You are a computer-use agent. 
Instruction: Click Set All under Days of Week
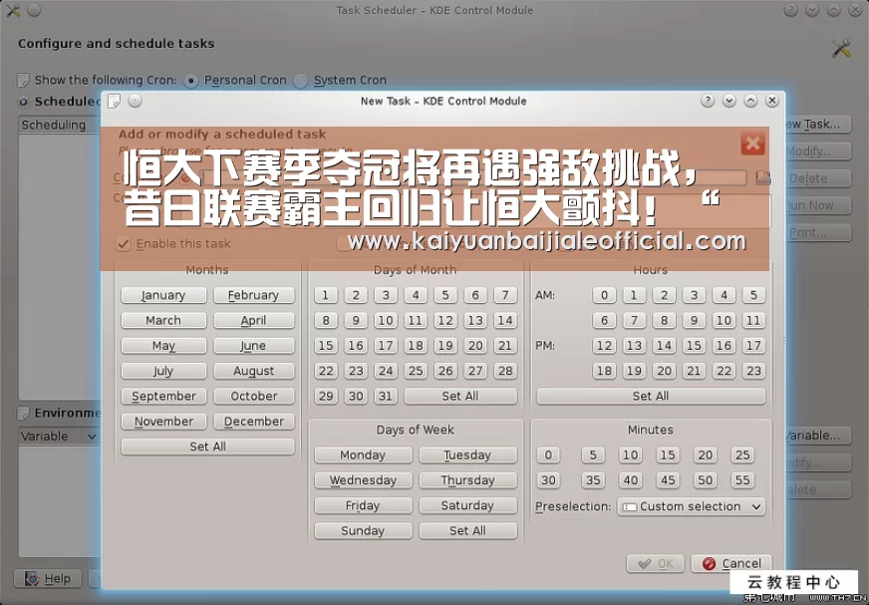(467, 530)
